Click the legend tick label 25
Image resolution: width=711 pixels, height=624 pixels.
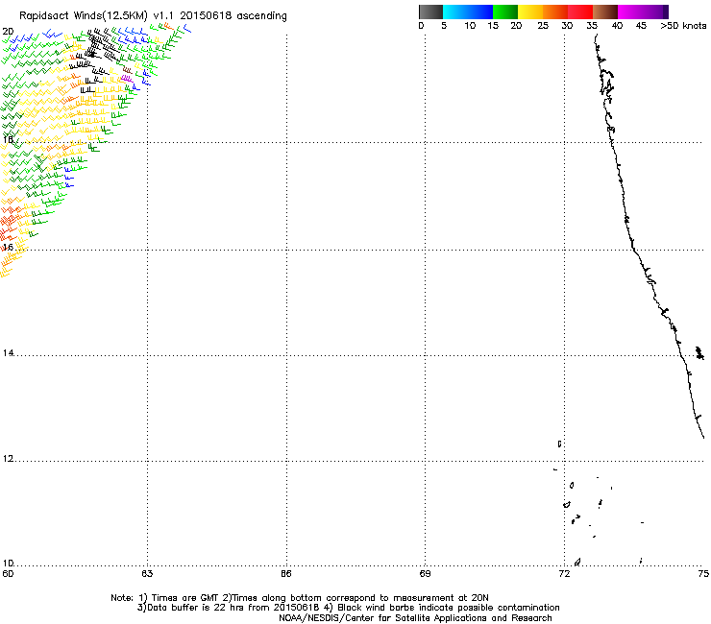click(x=543, y=26)
